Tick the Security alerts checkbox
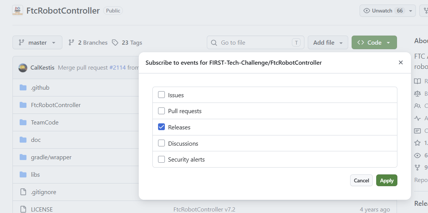 161,160
